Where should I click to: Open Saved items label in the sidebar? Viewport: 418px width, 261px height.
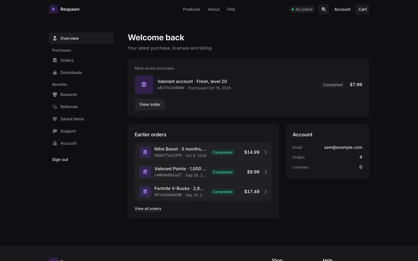point(72,119)
